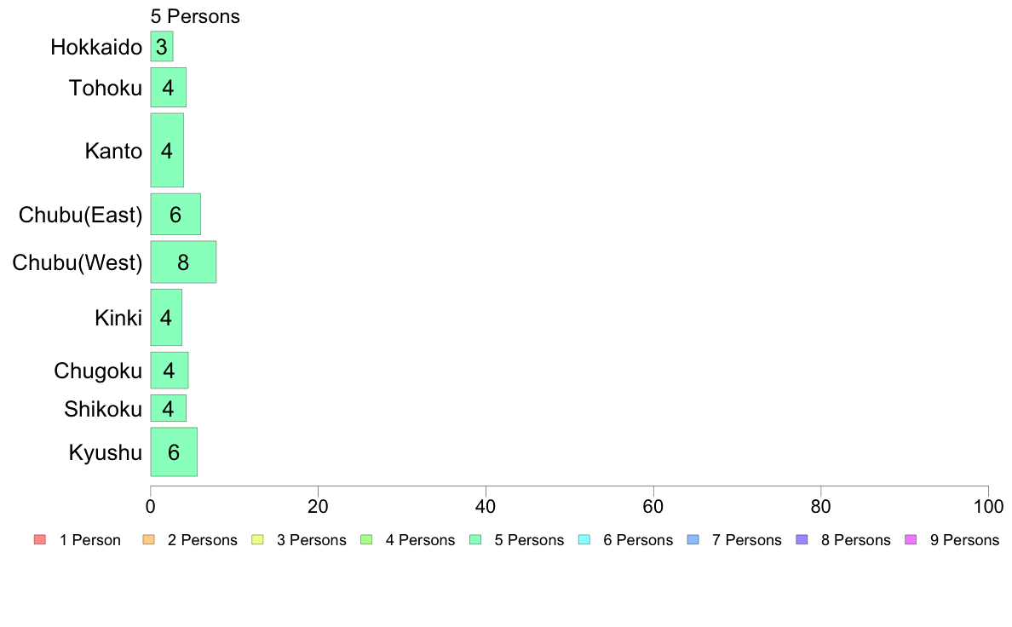Select the Chubu(East) bar showing 6
Screen dimensions: 1012x627
click(175, 215)
